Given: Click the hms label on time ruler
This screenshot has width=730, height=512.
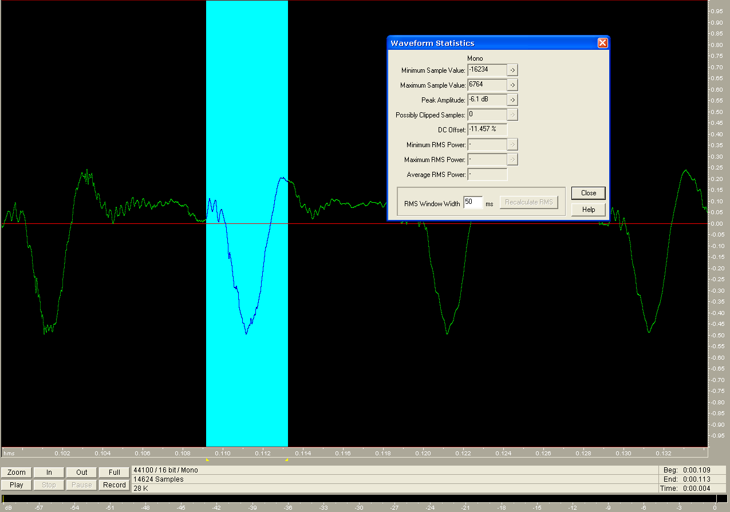Looking at the screenshot, I should click(9, 454).
